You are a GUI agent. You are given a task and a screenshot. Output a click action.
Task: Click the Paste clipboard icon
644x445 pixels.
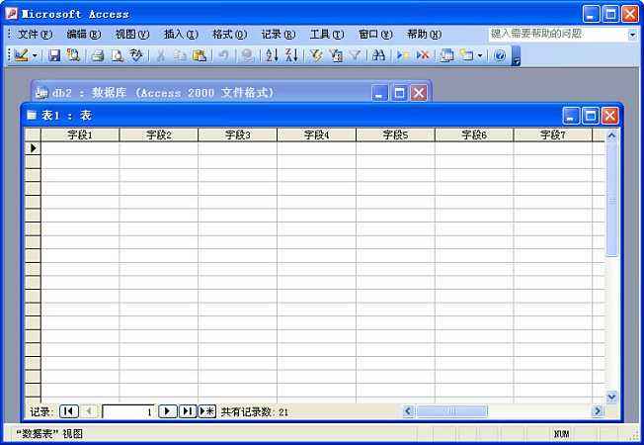(200, 55)
